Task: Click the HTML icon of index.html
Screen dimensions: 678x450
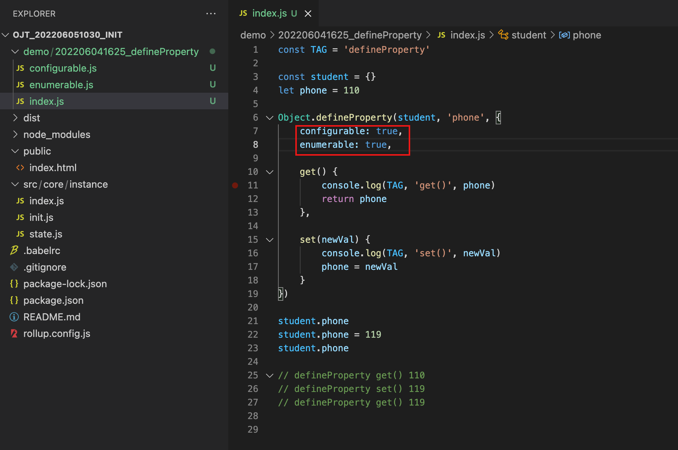Action: point(20,168)
